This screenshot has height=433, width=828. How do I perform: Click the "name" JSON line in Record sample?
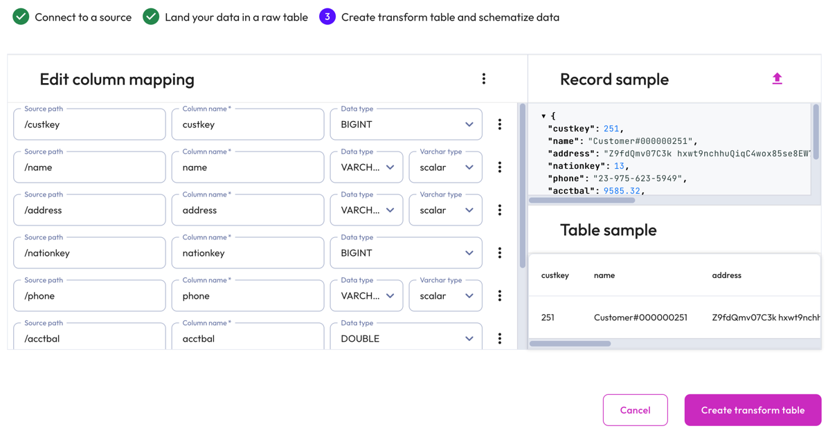point(623,141)
